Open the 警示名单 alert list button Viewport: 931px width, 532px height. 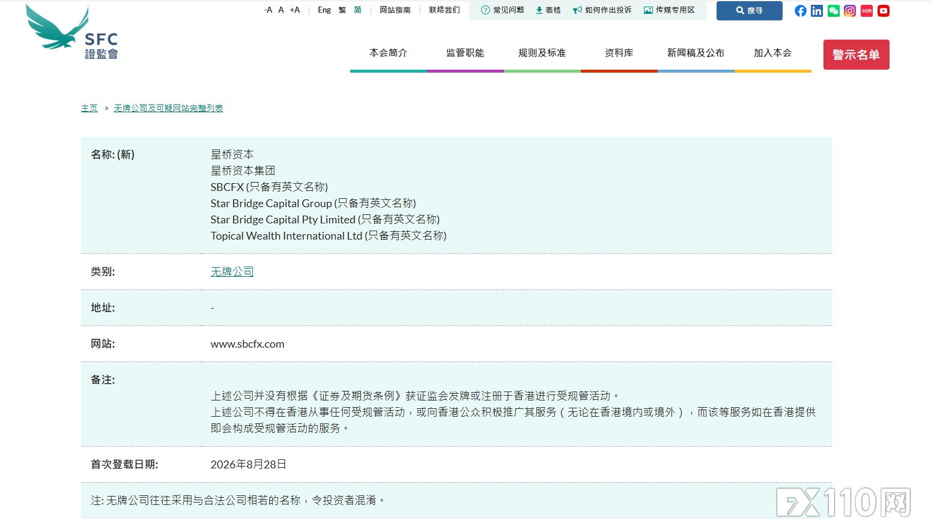857,55
